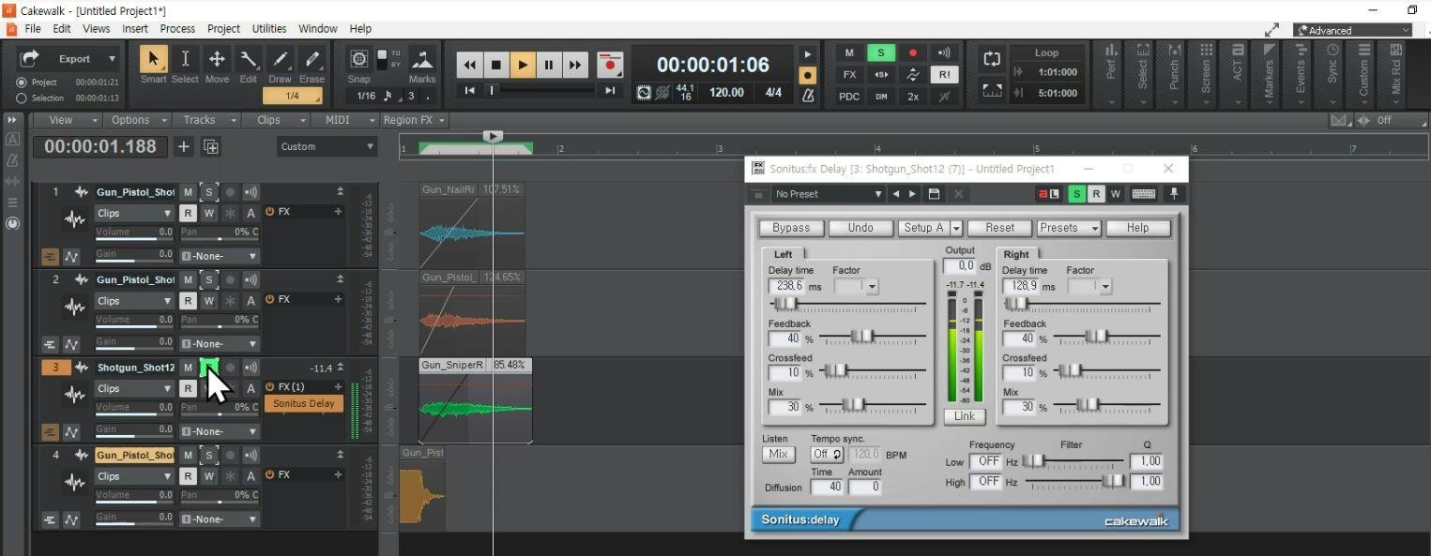Image resolution: width=1431 pixels, height=556 pixels.
Task: Choose the Erase tool
Action: pos(312,59)
